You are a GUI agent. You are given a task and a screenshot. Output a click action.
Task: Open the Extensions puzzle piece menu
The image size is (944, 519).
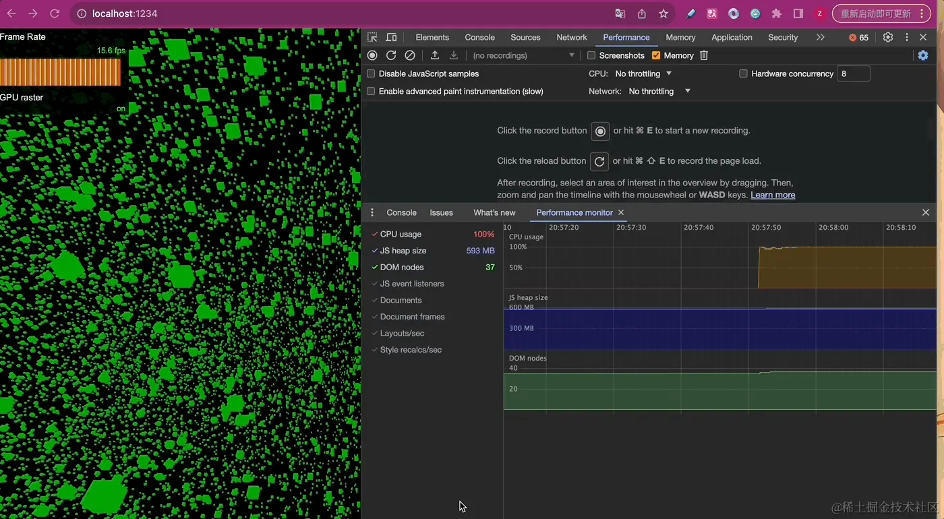pos(777,13)
